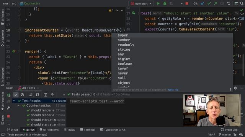Open dropdown arrow beside stop button
The image size is (245, 137).
click(x=181, y=3)
